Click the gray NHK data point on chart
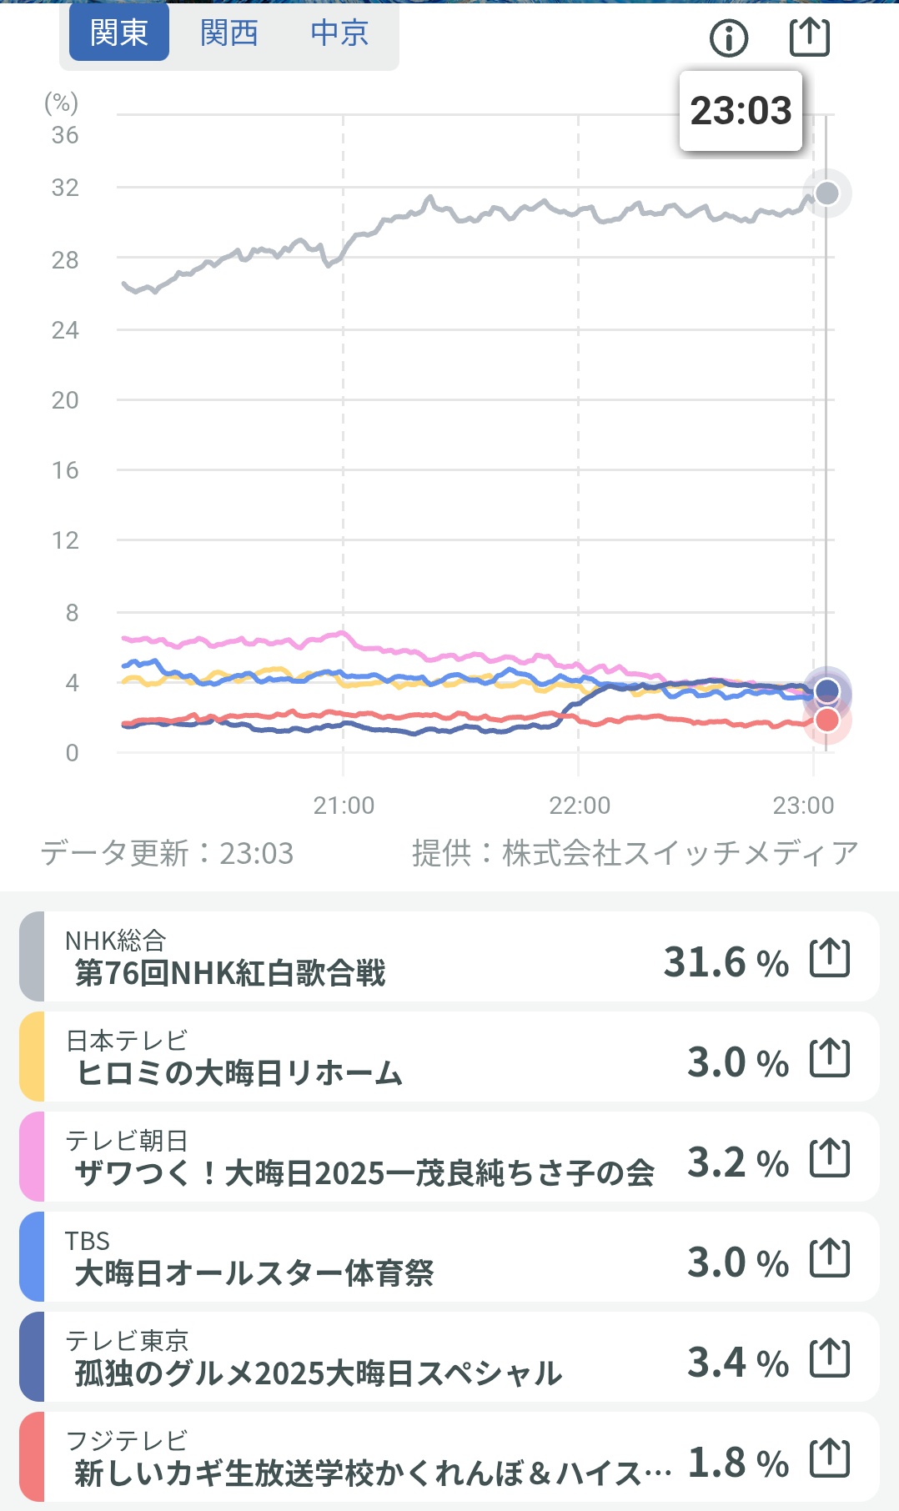Viewport: 899px width, 1511px height. (x=826, y=193)
